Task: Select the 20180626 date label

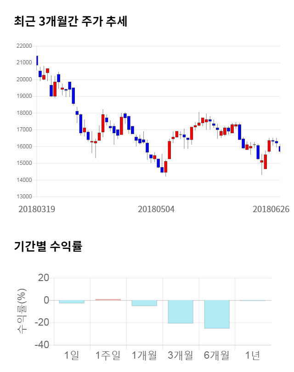Action: [x=271, y=209]
